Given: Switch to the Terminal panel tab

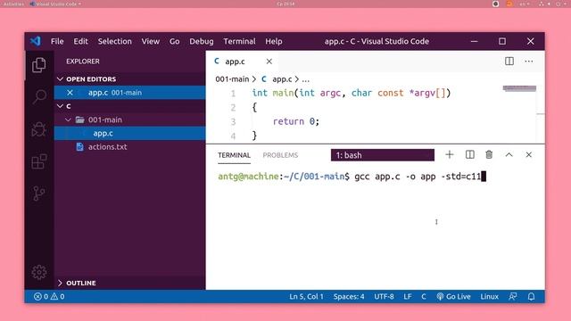Looking at the screenshot, I should [x=234, y=155].
